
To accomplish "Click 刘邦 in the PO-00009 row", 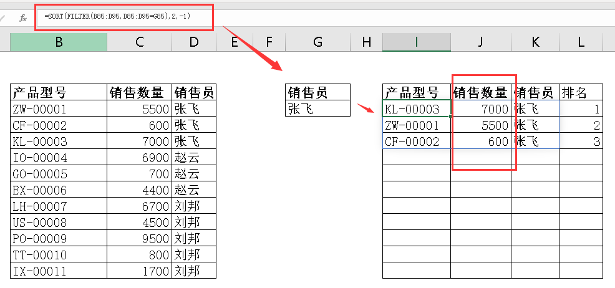I will [194, 238].
